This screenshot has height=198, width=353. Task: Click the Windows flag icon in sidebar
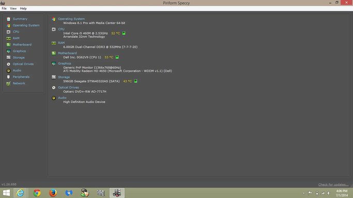(x=8, y=25)
